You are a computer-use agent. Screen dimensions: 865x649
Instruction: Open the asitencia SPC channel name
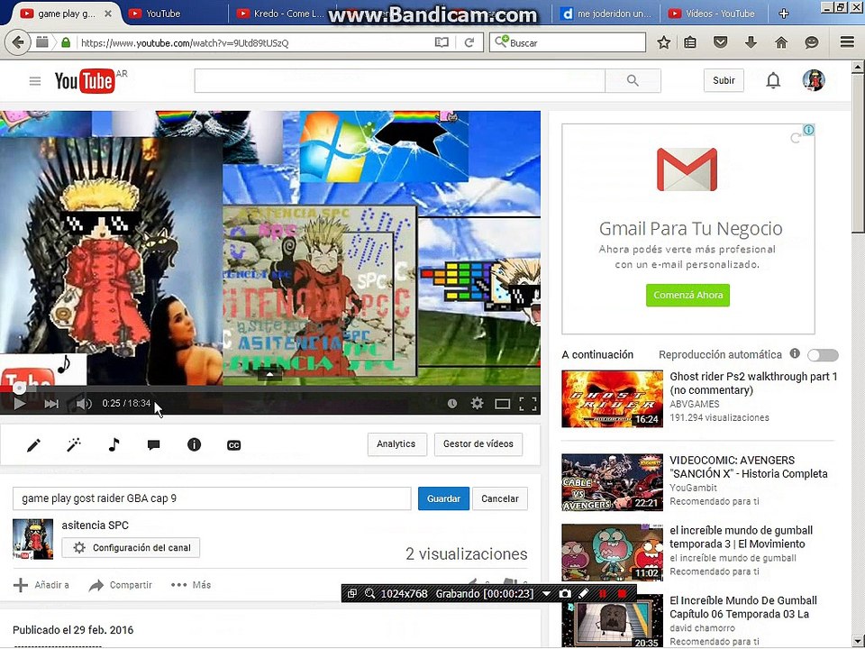[95, 526]
